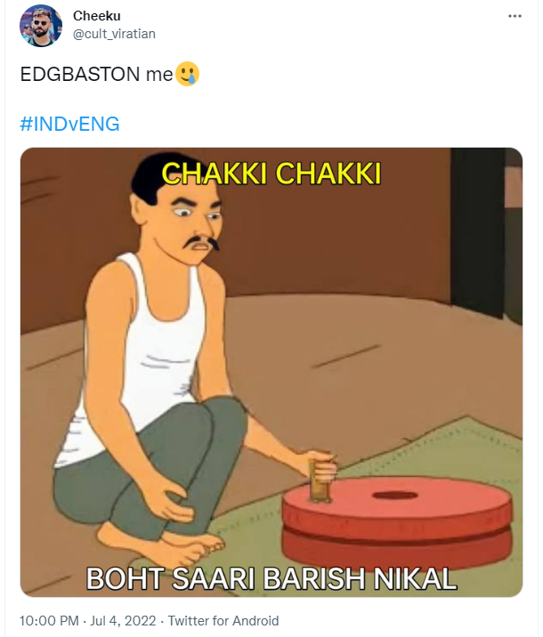The width and height of the screenshot is (543, 637).
Task: Click the 10:00 PM timestamp
Action: pyautogui.click(x=49, y=621)
